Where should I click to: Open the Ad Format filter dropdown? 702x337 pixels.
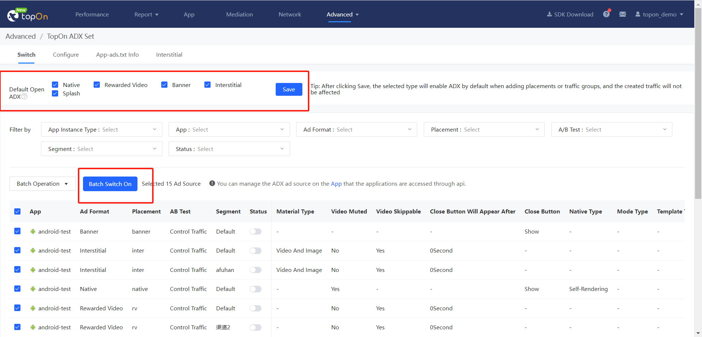click(356, 129)
